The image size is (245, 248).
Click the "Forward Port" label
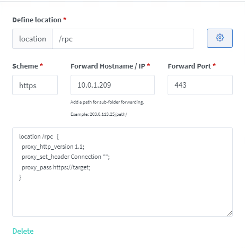pyautogui.click(x=189, y=66)
